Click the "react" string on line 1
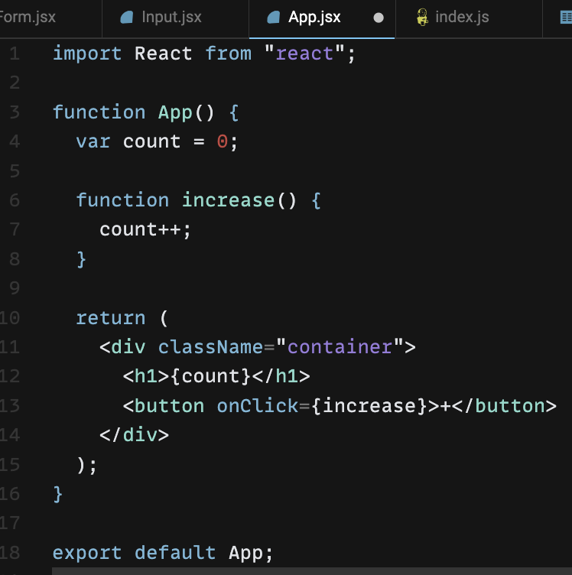 (304, 54)
